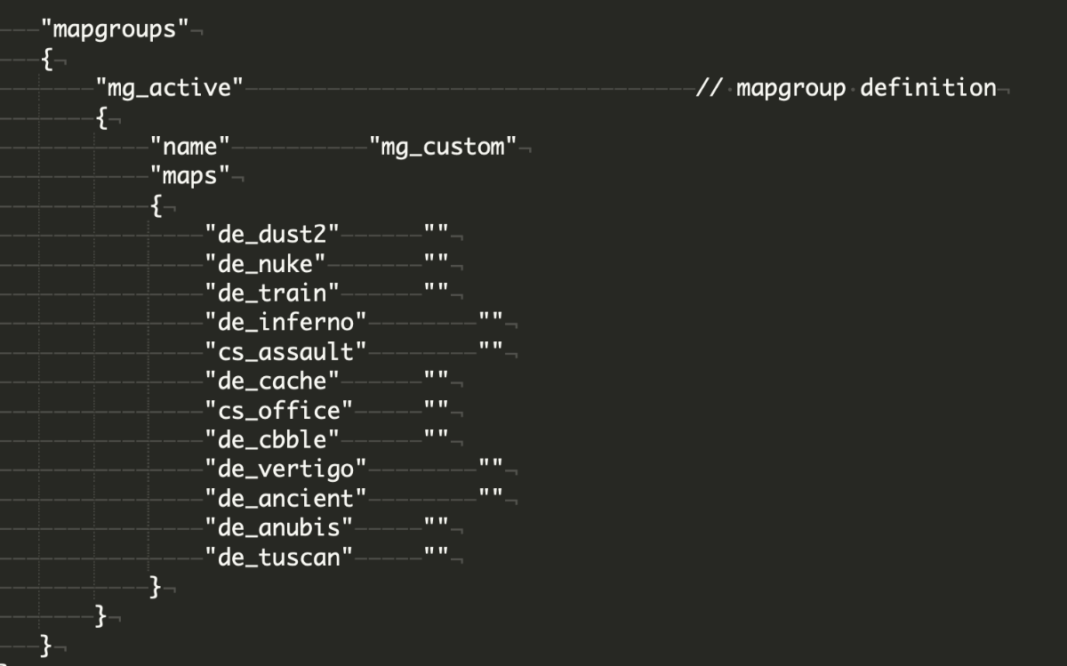Click the "de_inferno" map entry
This screenshot has height=666, width=1067.
coord(285,322)
